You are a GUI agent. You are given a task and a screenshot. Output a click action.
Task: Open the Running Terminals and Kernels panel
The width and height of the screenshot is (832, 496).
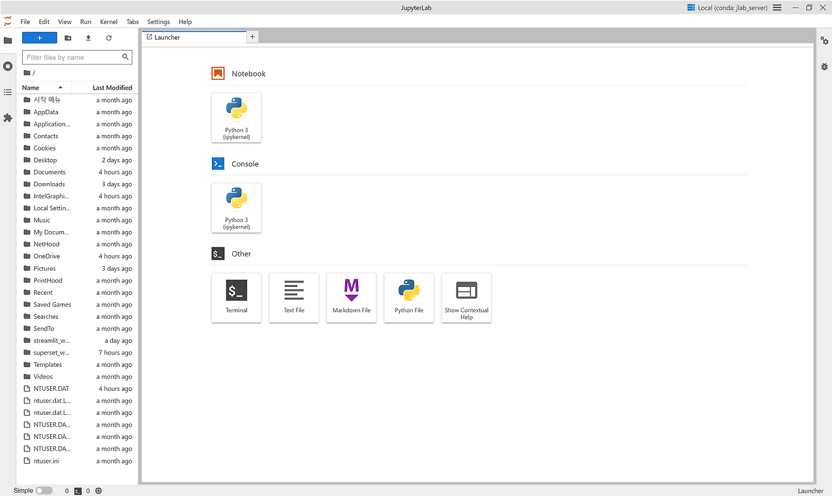[8, 66]
